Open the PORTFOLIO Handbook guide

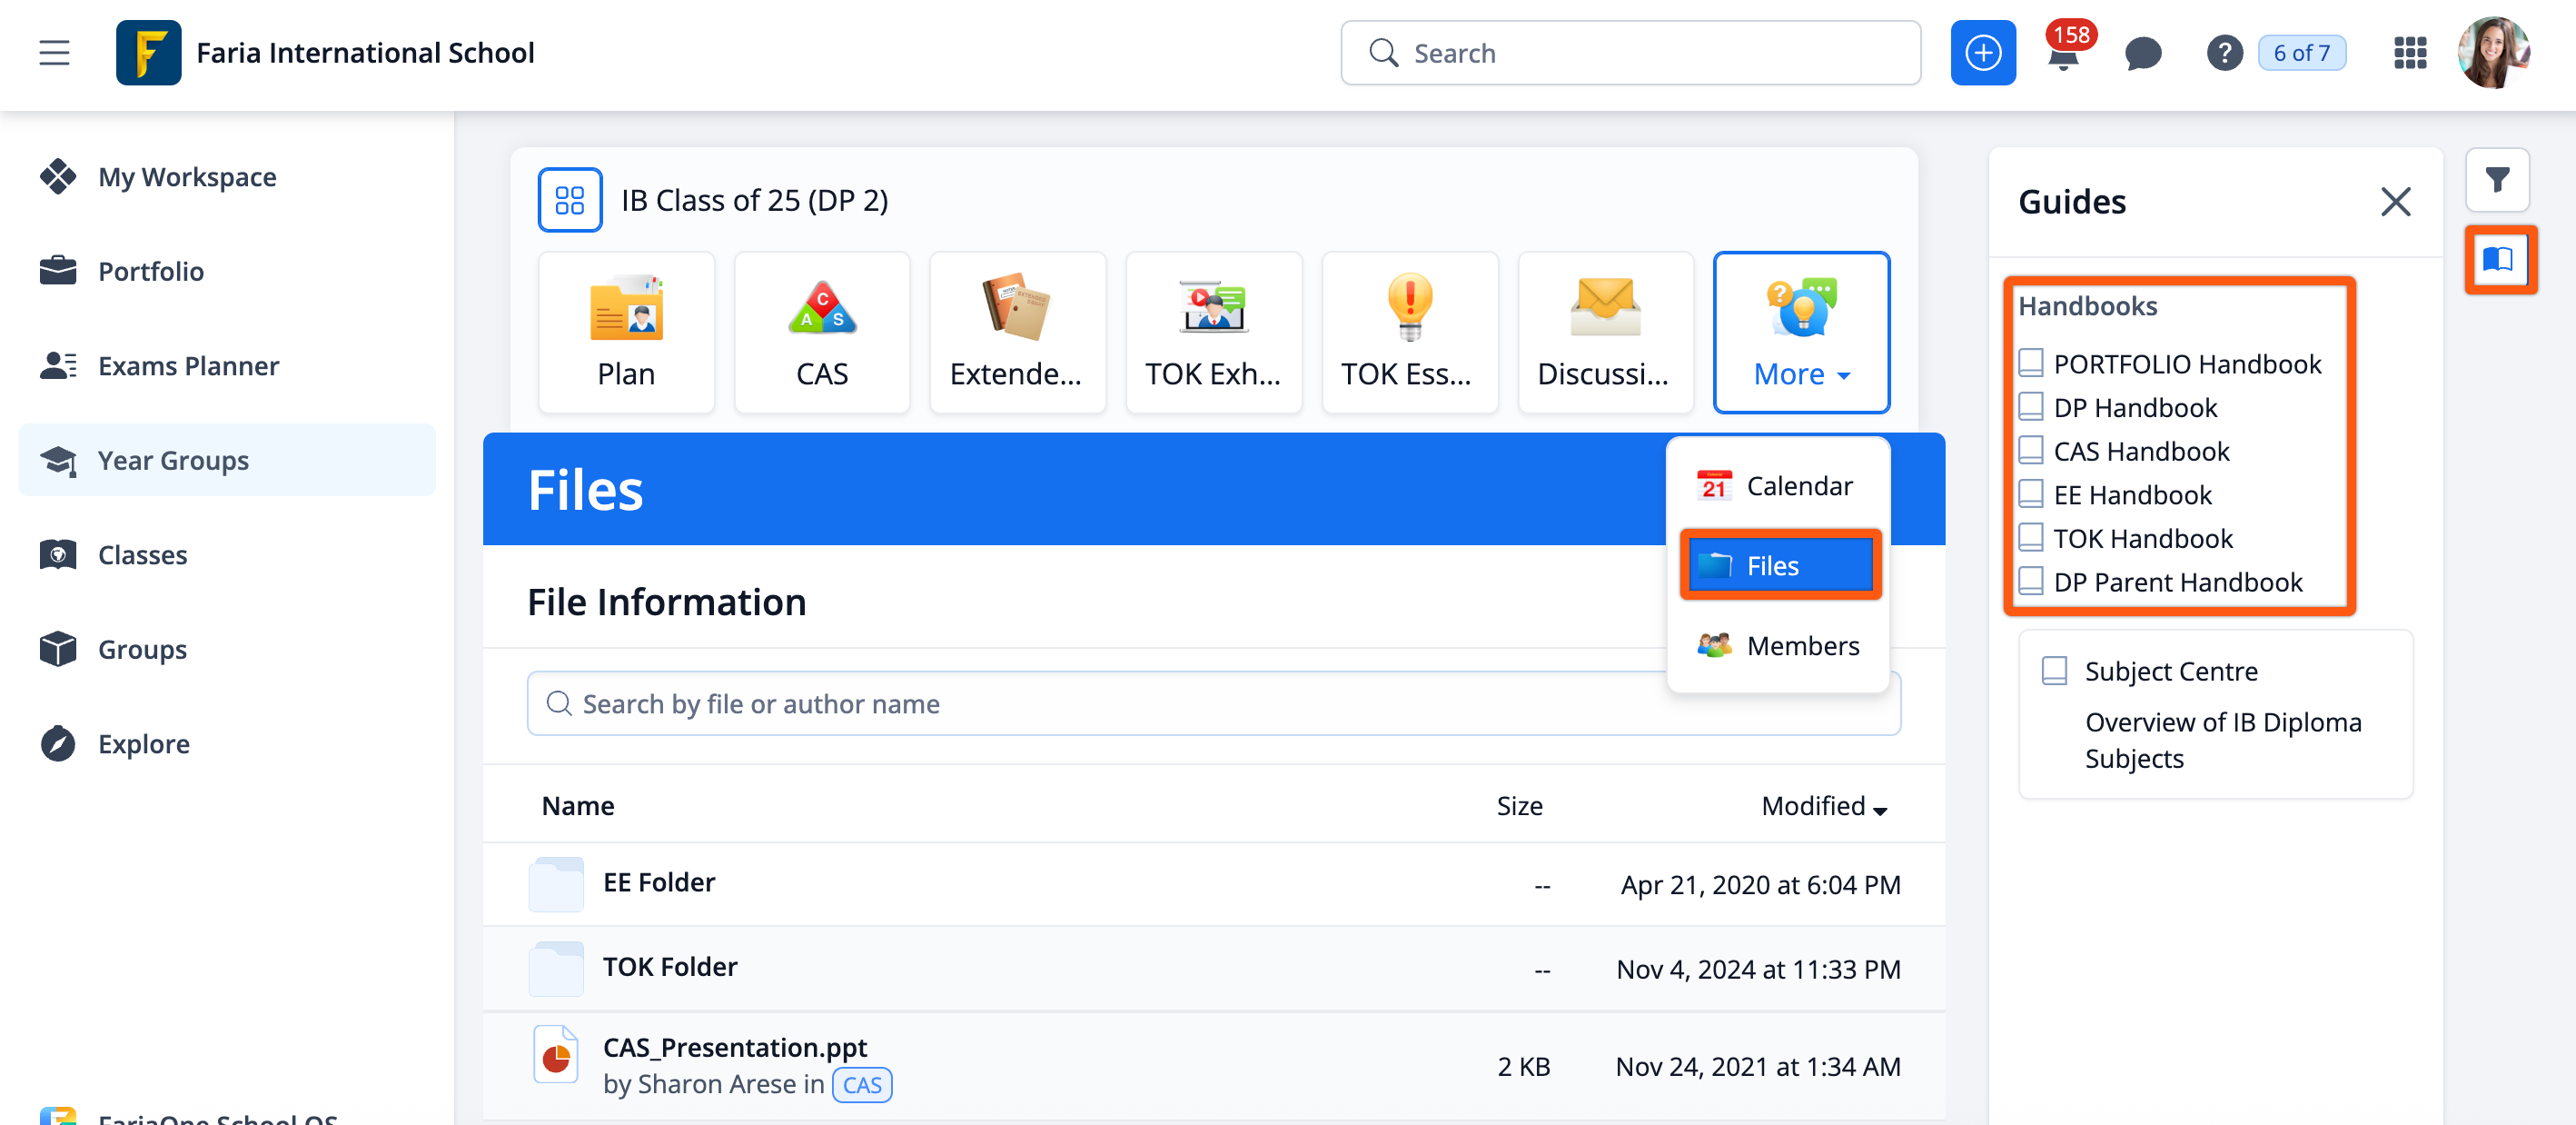[x=2186, y=363]
